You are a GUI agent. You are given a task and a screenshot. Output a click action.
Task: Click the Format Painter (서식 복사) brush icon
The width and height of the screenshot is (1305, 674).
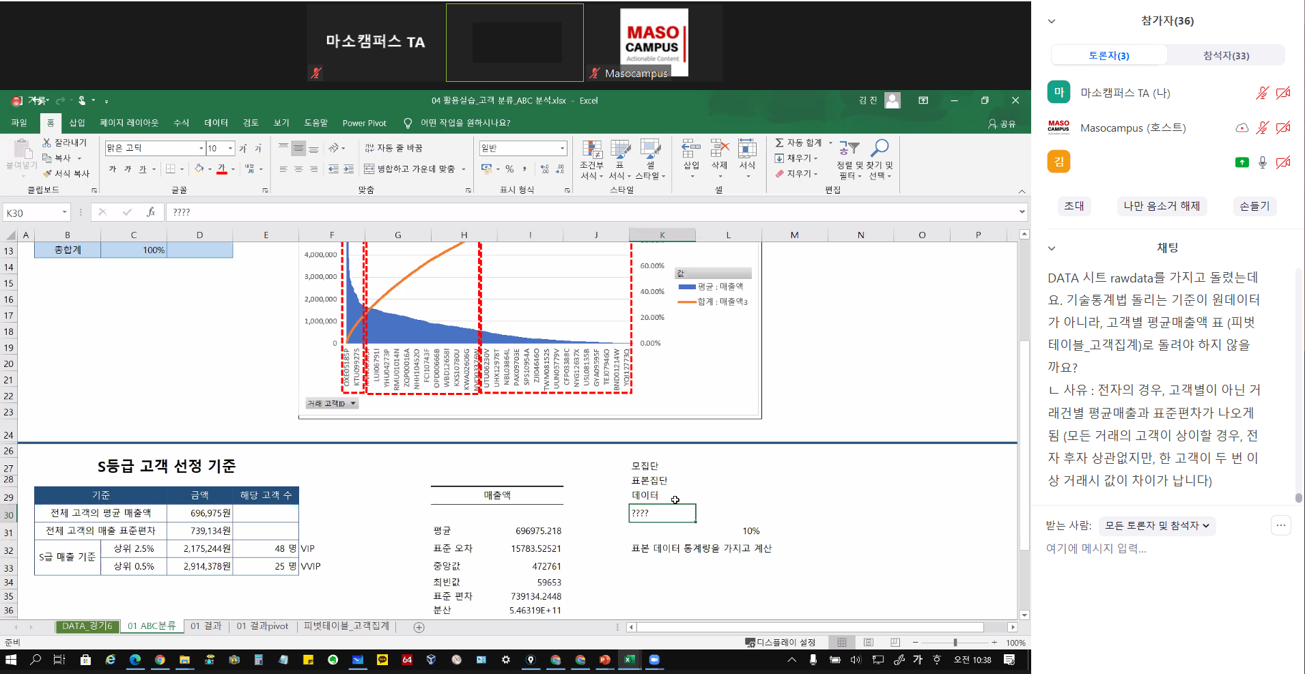[x=47, y=174]
